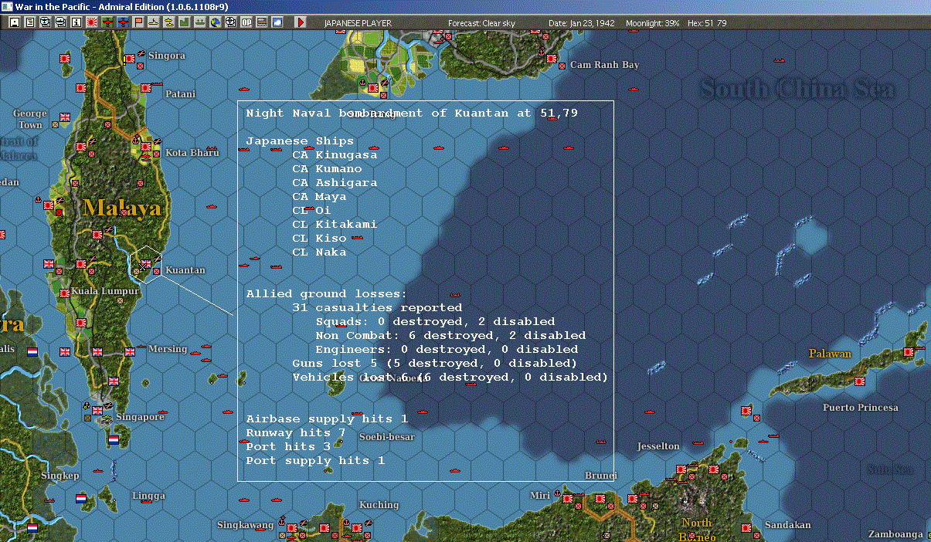Select the Japanese flag at Jesselton
Image resolution: width=931 pixels, height=542 pixels.
click(x=681, y=469)
